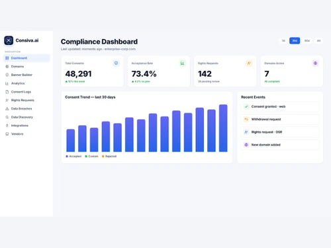Go to Dashboard in navigation
The image size is (331, 248).
[26, 58]
